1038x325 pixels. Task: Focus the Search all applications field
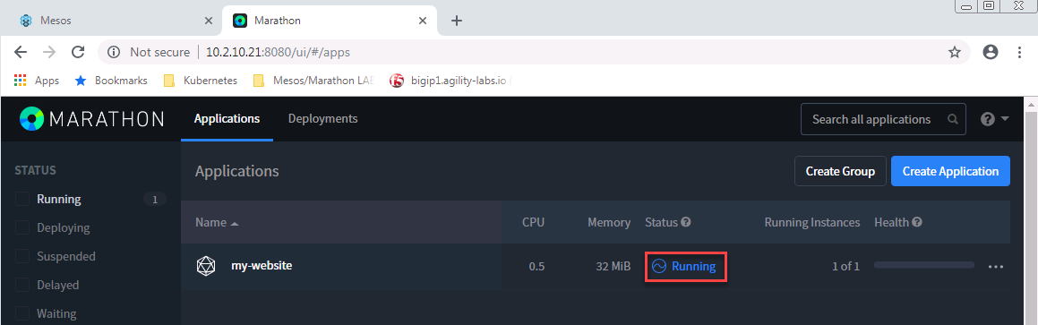click(883, 119)
